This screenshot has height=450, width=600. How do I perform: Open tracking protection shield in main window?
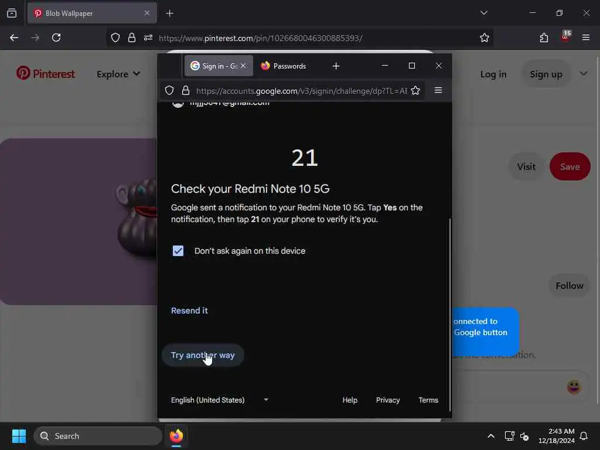pyautogui.click(x=115, y=37)
